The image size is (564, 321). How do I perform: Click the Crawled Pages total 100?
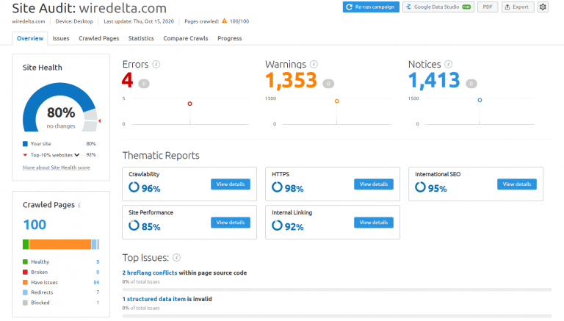pos(35,225)
